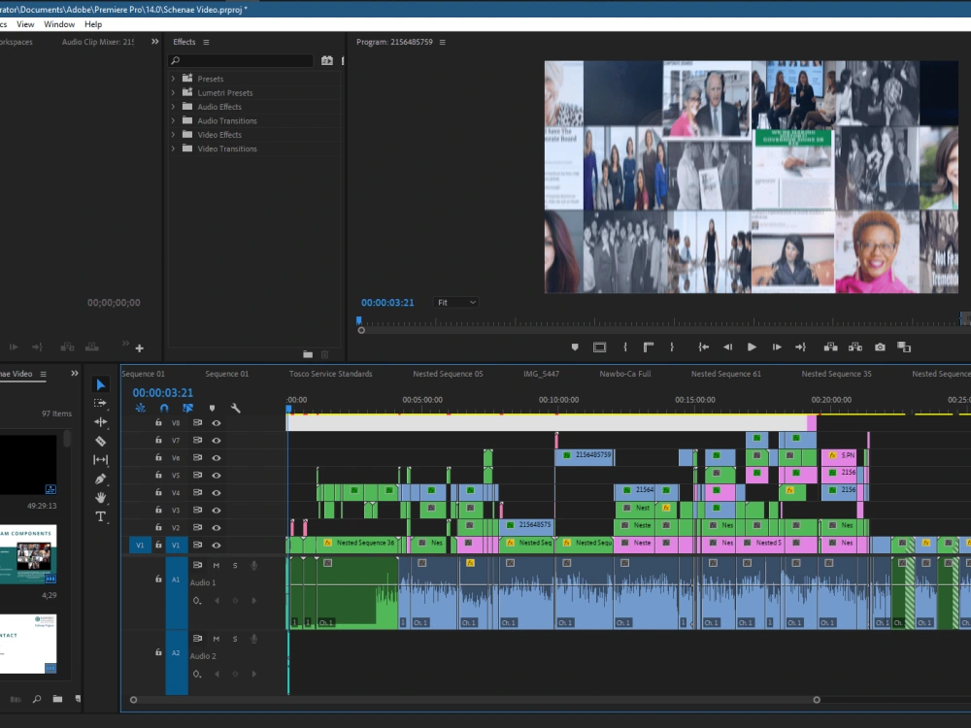This screenshot has width=971, height=728.
Task: Click the Effects search field
Action: click(242, 60)
